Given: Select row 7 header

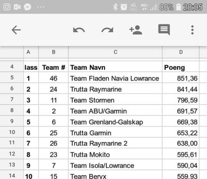Looking at the screenshot, I should pyautogui.click(x=12, y=99).
